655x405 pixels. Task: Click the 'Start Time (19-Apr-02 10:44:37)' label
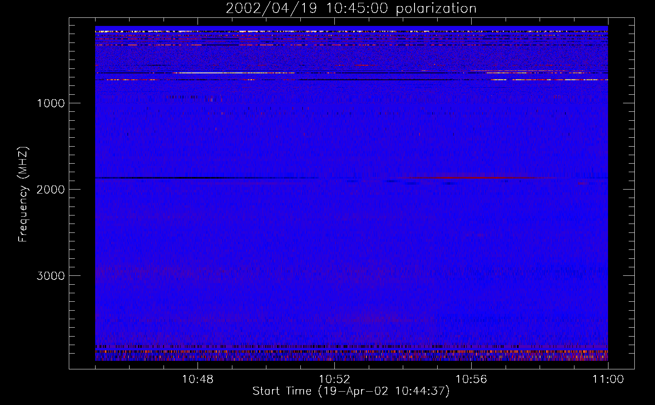pos(351,391)
